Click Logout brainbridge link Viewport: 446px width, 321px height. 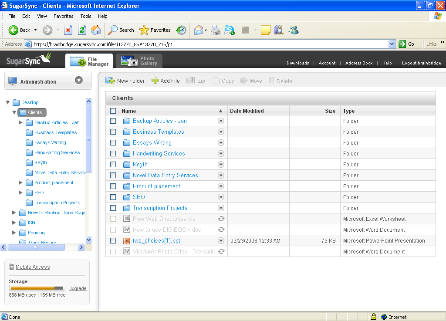click(x=422, y=63)
